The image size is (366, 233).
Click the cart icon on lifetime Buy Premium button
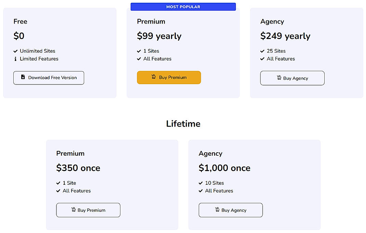[x=73, y=210]
